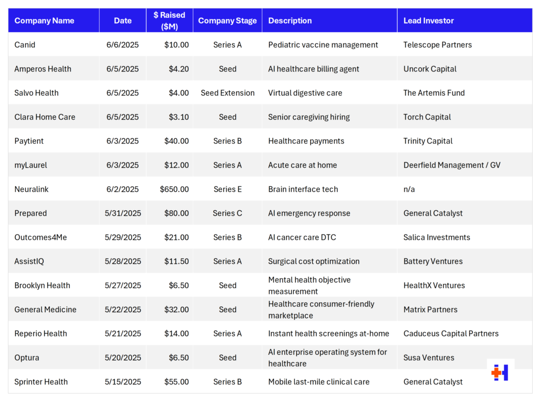The image size is (538, 401).
Task: Click Brain interface tech description
Action: [303, 189]
